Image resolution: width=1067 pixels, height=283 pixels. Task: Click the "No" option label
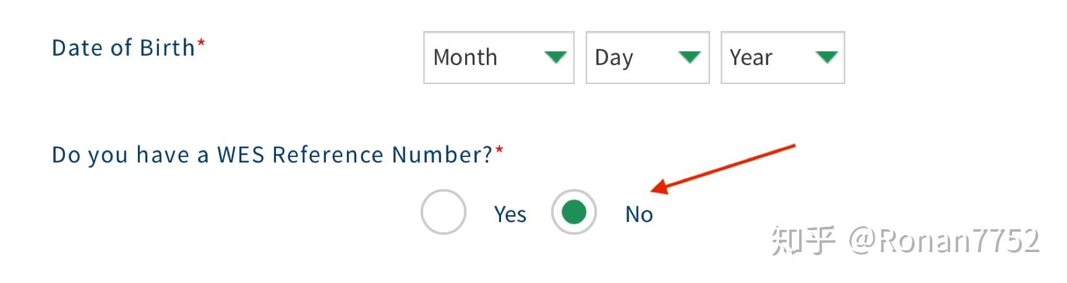point(639,214)
